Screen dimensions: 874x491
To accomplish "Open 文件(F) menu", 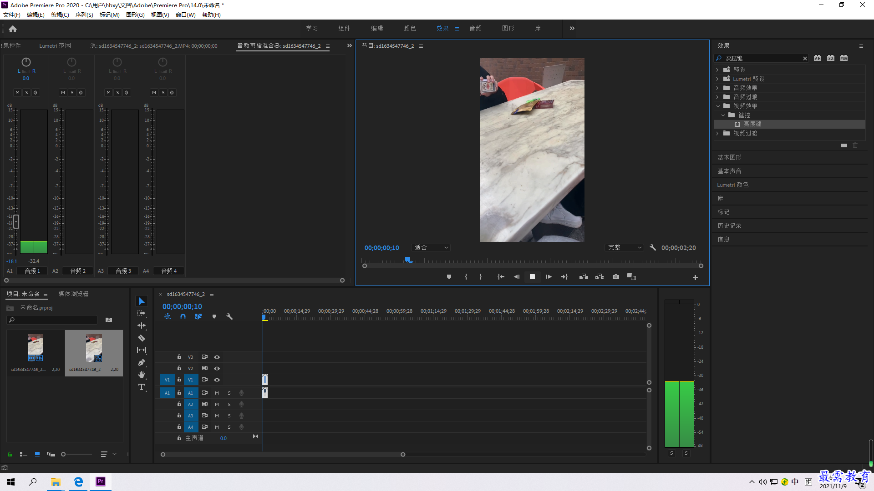I will click(12, 15).
